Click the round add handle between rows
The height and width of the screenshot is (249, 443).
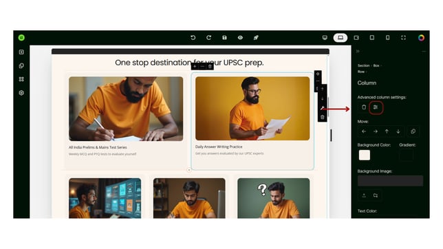click(189, 170)
